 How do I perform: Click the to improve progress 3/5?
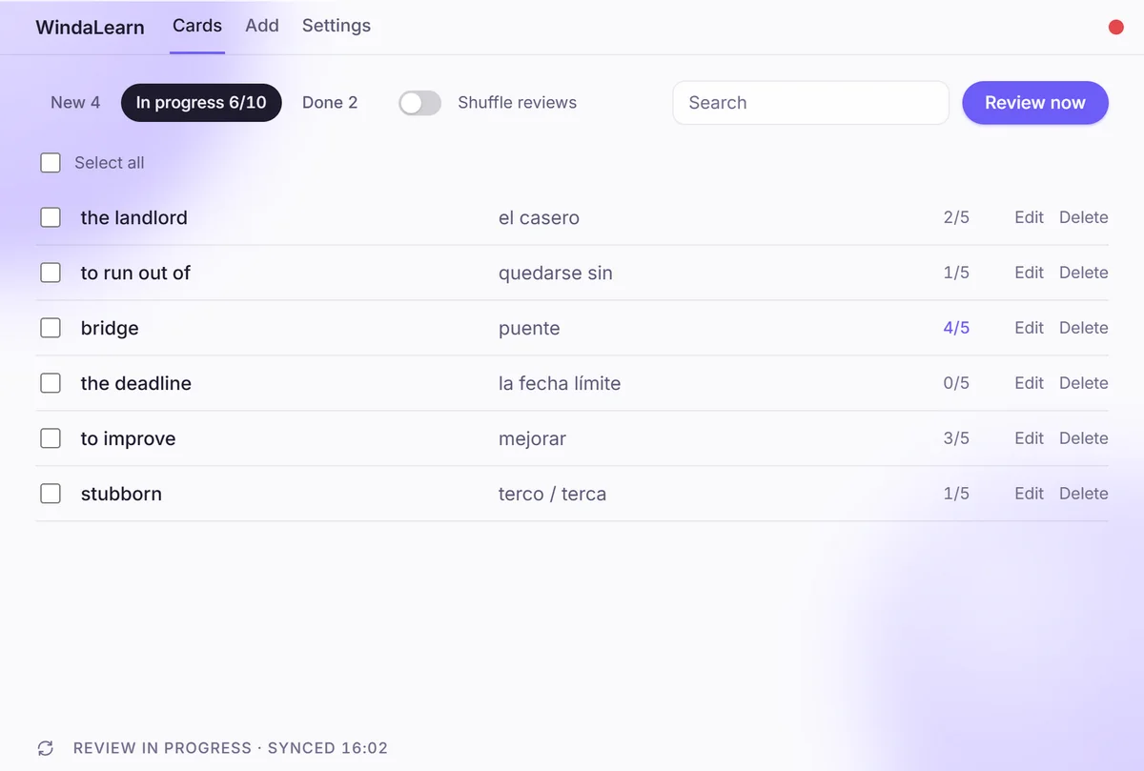point(956,438)
